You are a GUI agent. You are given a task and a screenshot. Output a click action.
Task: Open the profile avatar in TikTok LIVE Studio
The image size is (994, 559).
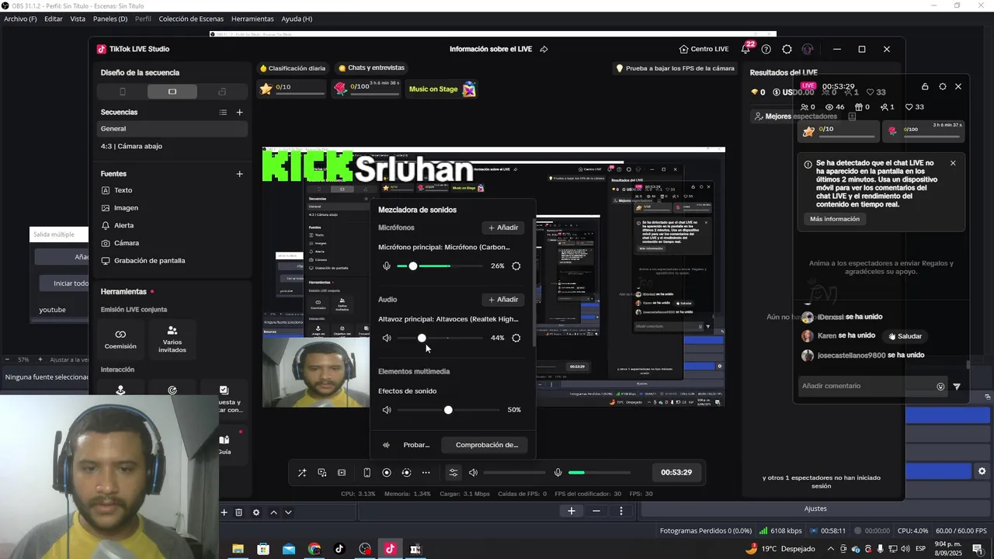(808, 49)
